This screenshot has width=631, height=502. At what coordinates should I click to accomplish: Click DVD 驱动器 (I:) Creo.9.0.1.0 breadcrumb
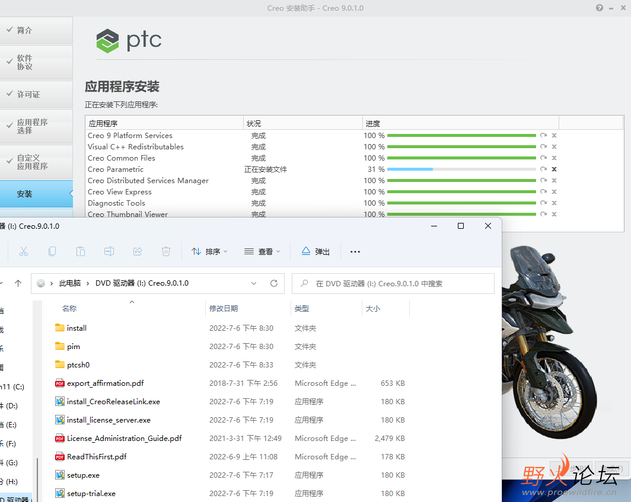[142, 283]
